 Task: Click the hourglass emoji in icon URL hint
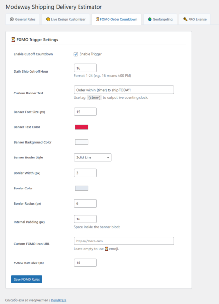point(106,249)
